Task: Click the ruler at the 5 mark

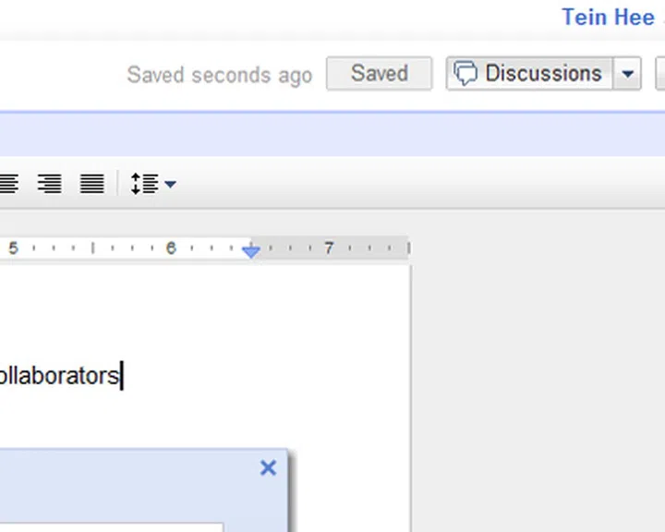Action: click(x=13, y=248)
